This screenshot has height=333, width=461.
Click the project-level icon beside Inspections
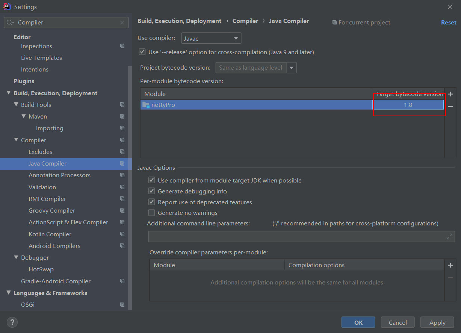(x=122, y=46)
